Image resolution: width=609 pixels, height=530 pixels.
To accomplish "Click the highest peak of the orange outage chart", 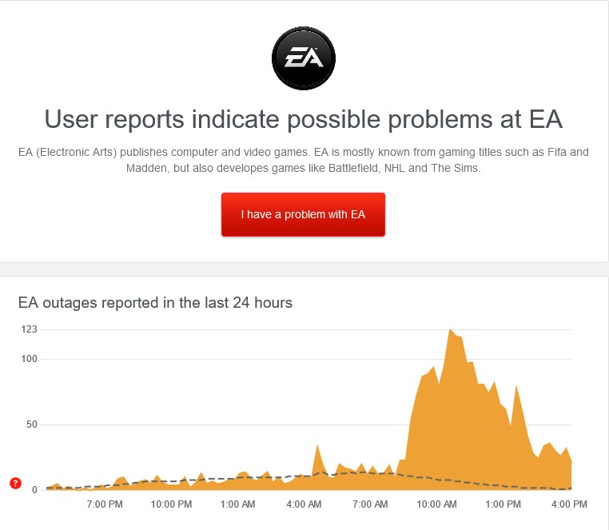I will 451,330.
